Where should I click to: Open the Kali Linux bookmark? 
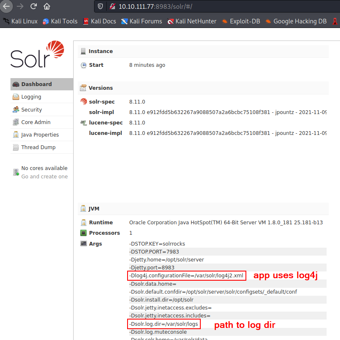[x=20, y=21]
